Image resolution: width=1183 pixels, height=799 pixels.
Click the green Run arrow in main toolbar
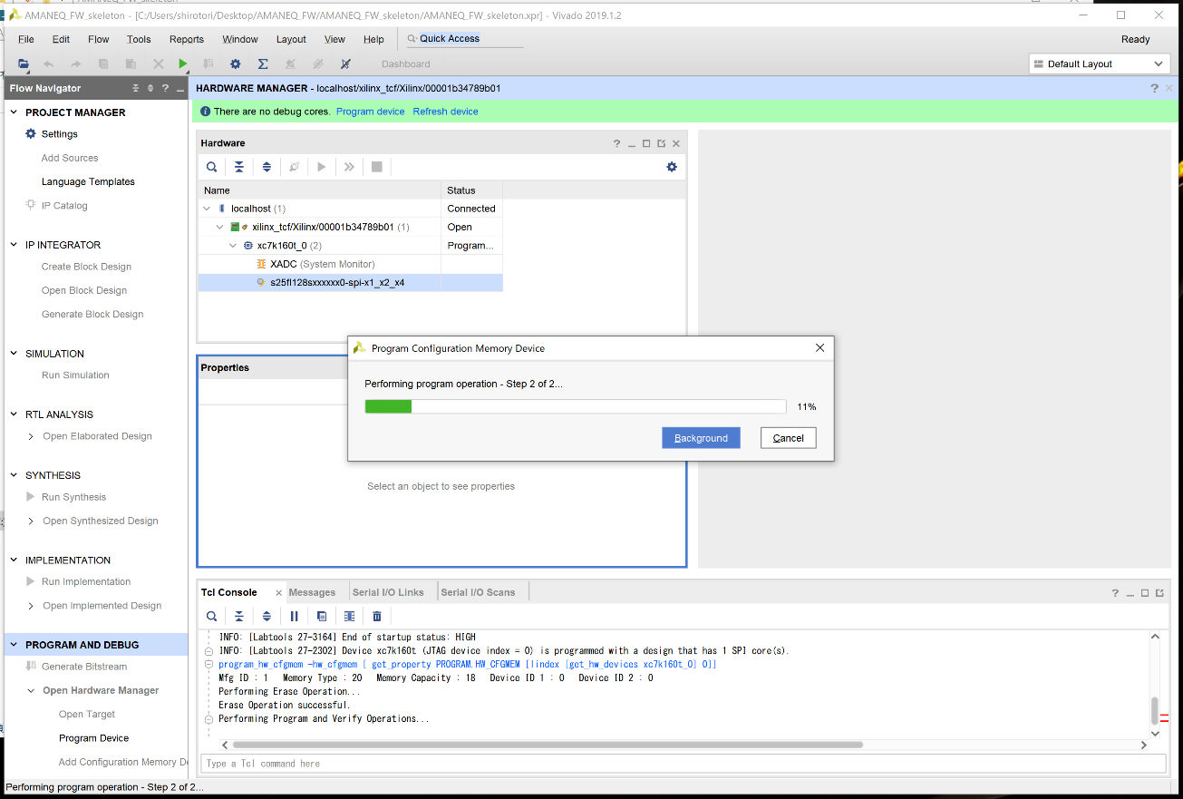tap(183, 63)
